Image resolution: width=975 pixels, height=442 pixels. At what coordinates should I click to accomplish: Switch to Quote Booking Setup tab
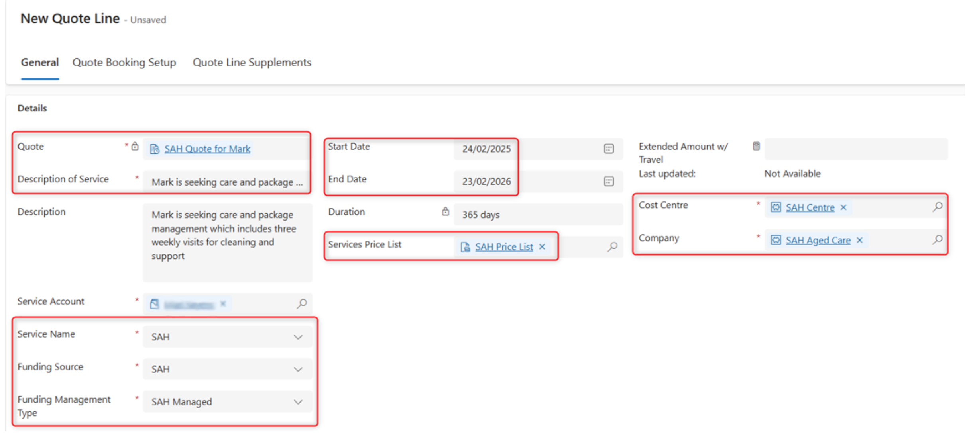point(124,63)
